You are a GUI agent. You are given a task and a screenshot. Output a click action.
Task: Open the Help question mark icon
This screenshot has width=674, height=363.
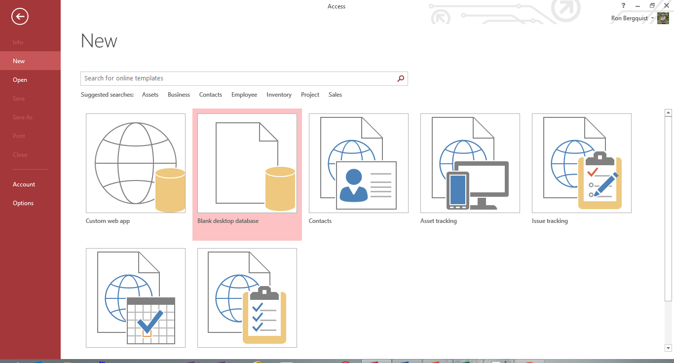tap(624, 6)
